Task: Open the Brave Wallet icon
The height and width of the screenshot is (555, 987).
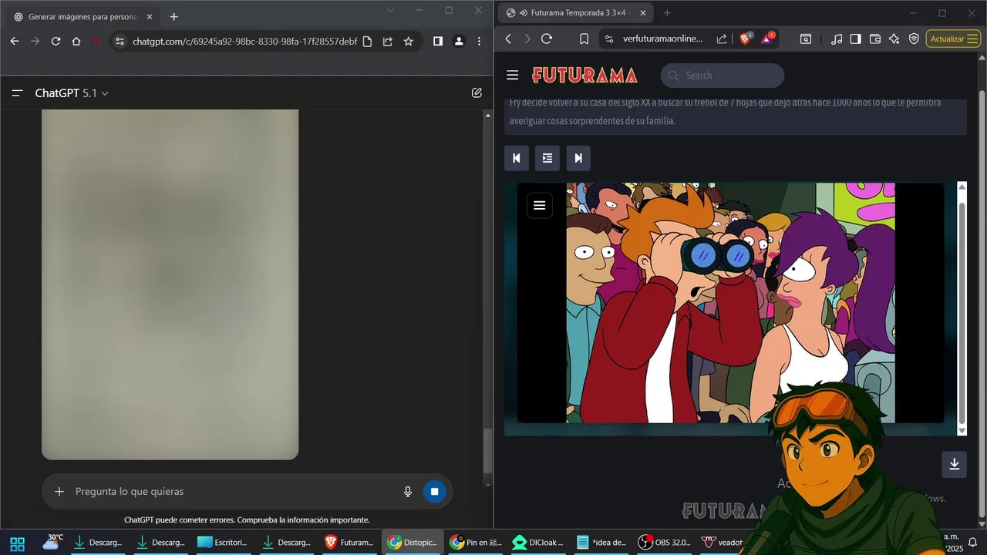Action: click(x=874, y=39)
